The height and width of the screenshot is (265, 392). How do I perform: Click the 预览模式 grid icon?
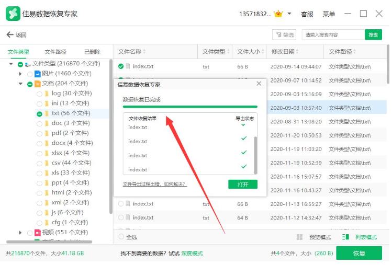299,237
